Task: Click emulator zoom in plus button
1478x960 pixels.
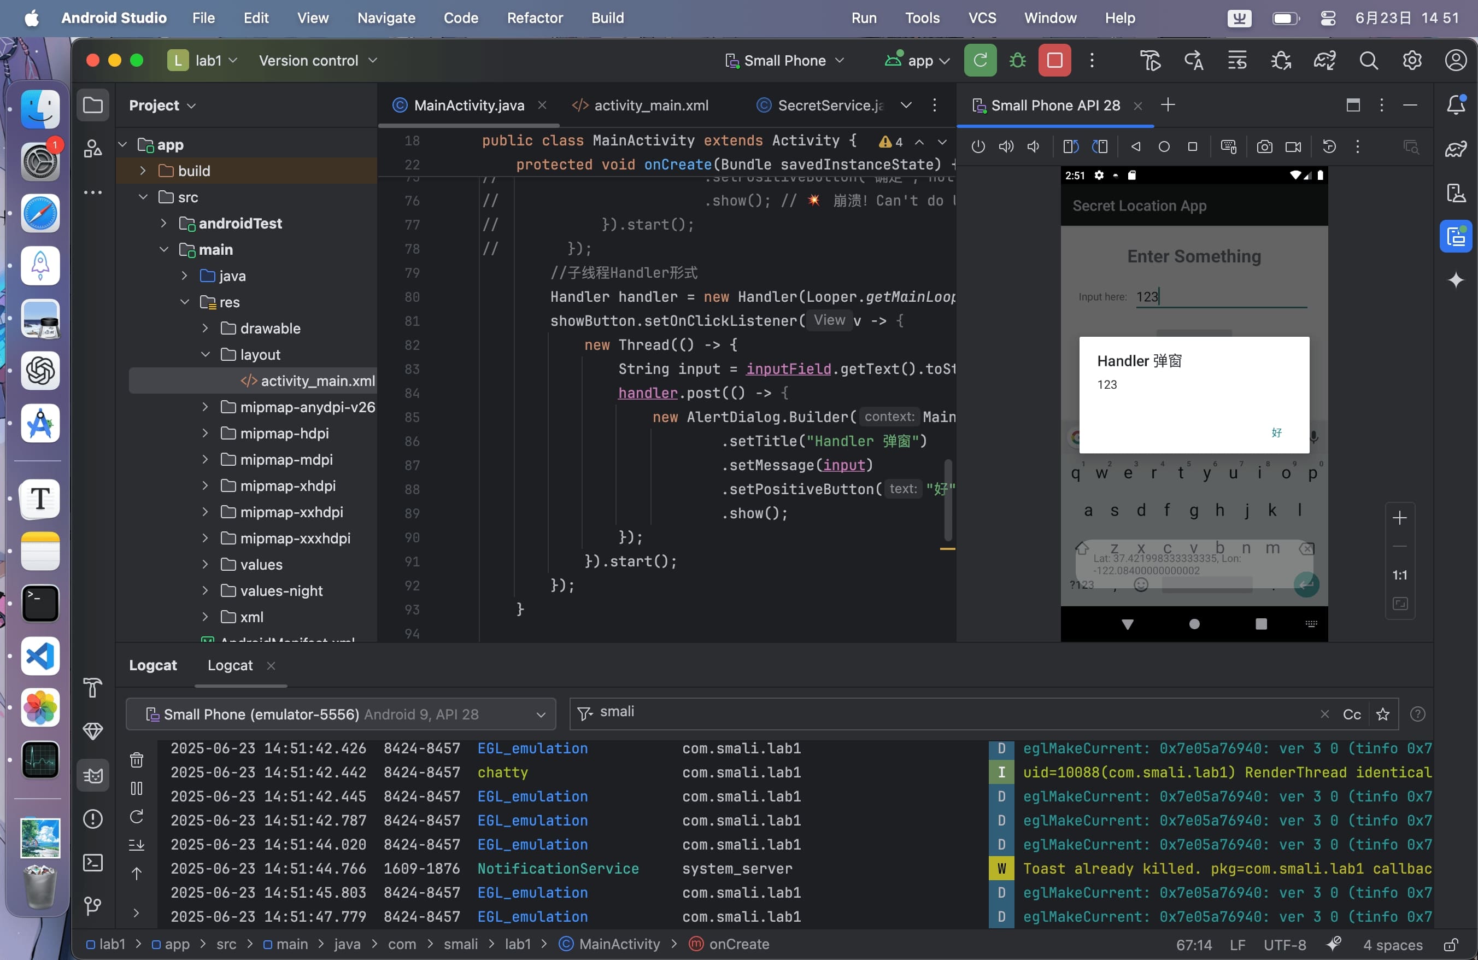Action: pyautogui.click(x=1399, y=518)
